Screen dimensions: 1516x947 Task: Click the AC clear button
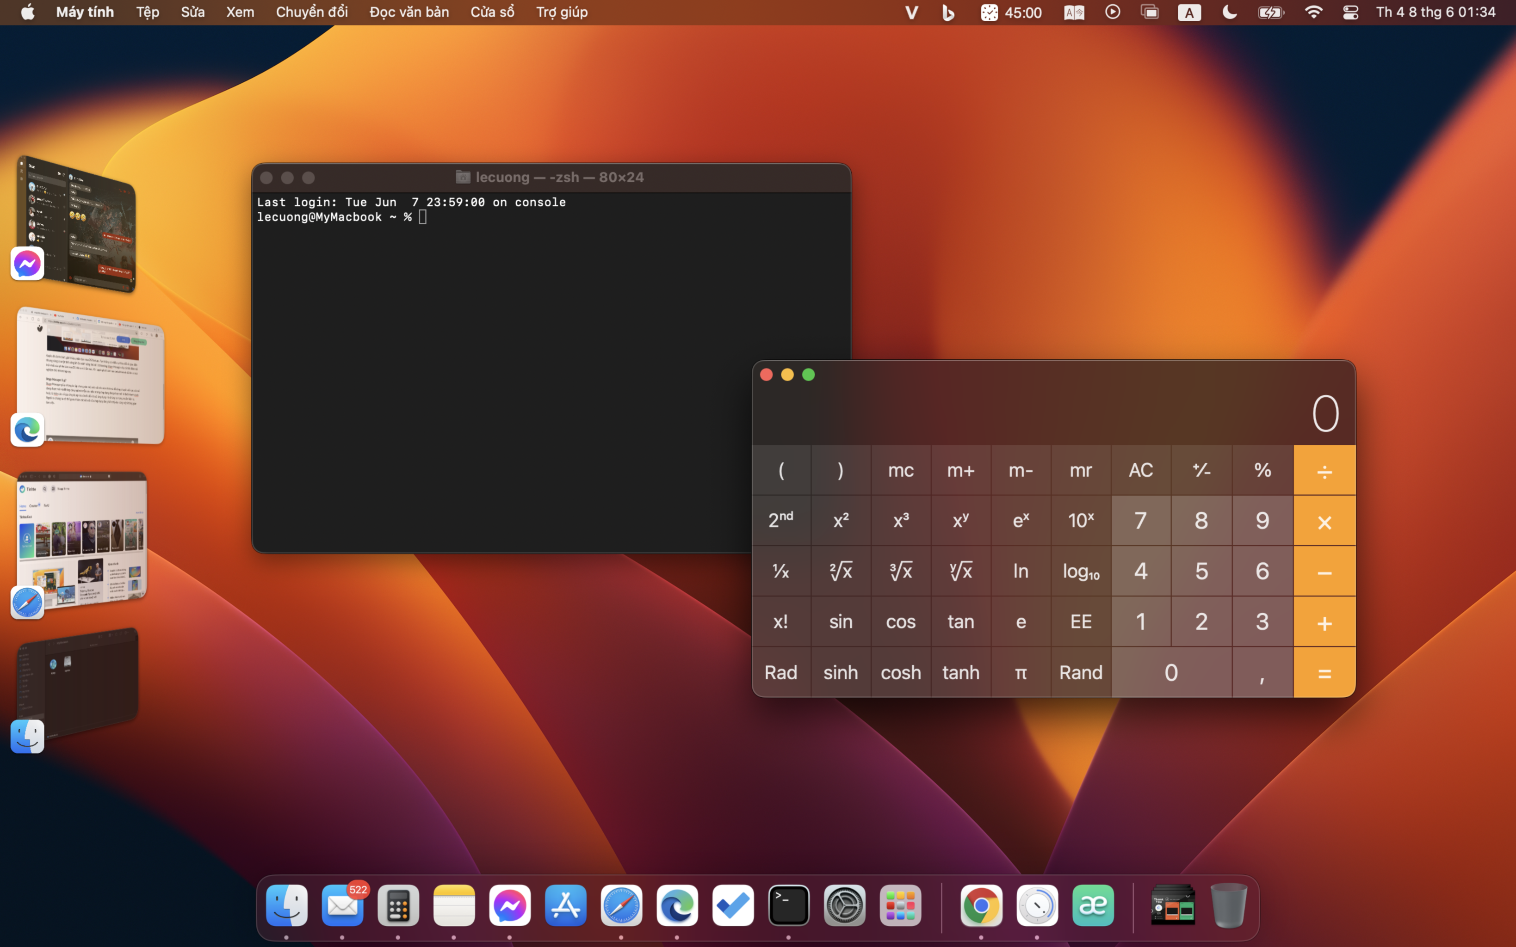click(x=1141, y=470)
